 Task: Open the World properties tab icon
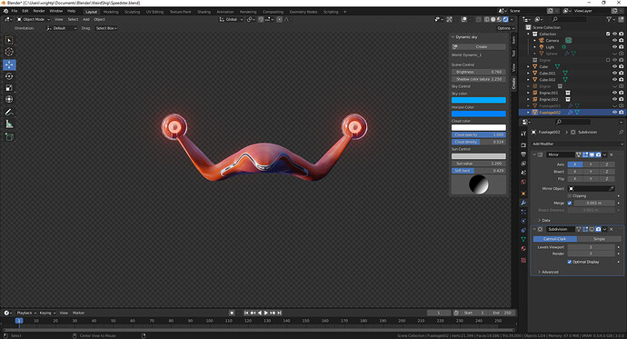pos(523,182)
